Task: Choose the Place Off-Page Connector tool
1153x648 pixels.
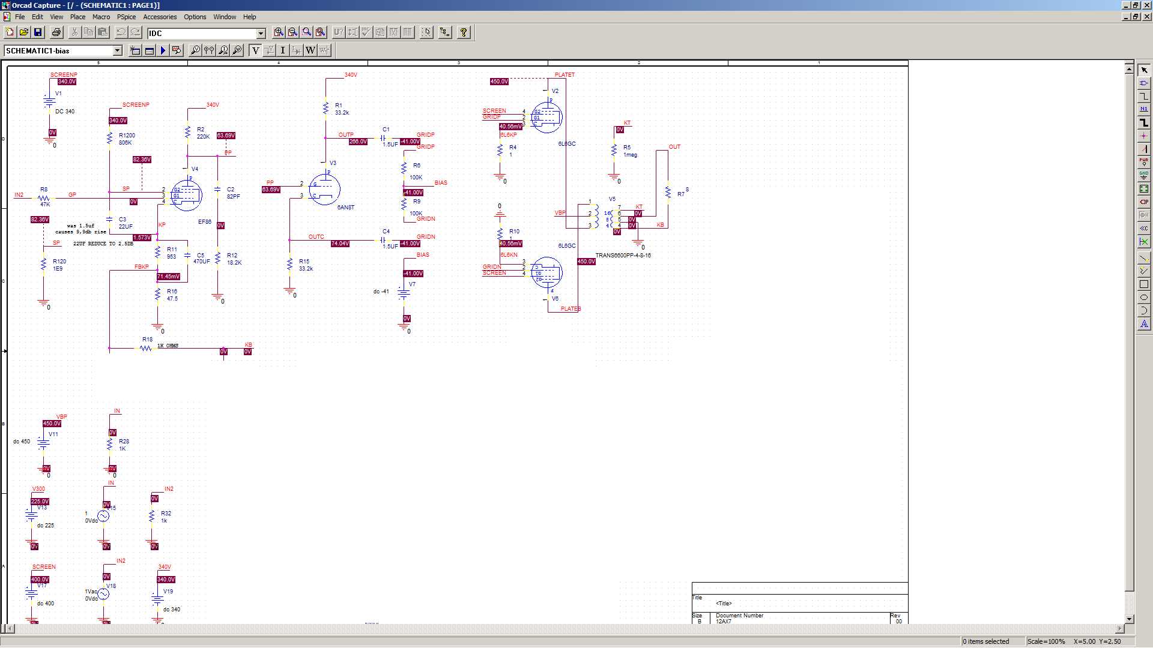Action: [x=1143, y=228]
